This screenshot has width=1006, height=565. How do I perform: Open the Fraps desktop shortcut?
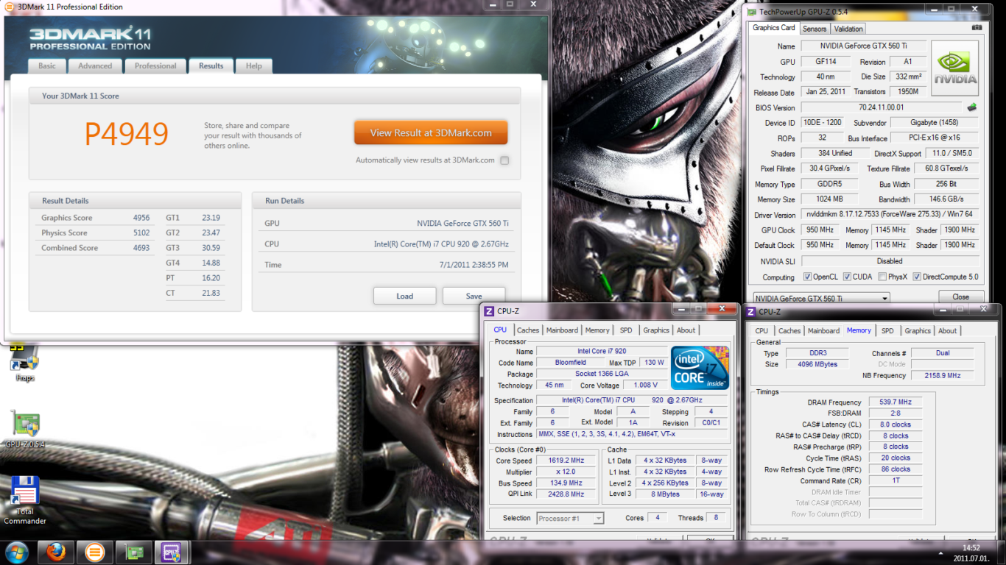pyautogui.click(x=25, y=363)
